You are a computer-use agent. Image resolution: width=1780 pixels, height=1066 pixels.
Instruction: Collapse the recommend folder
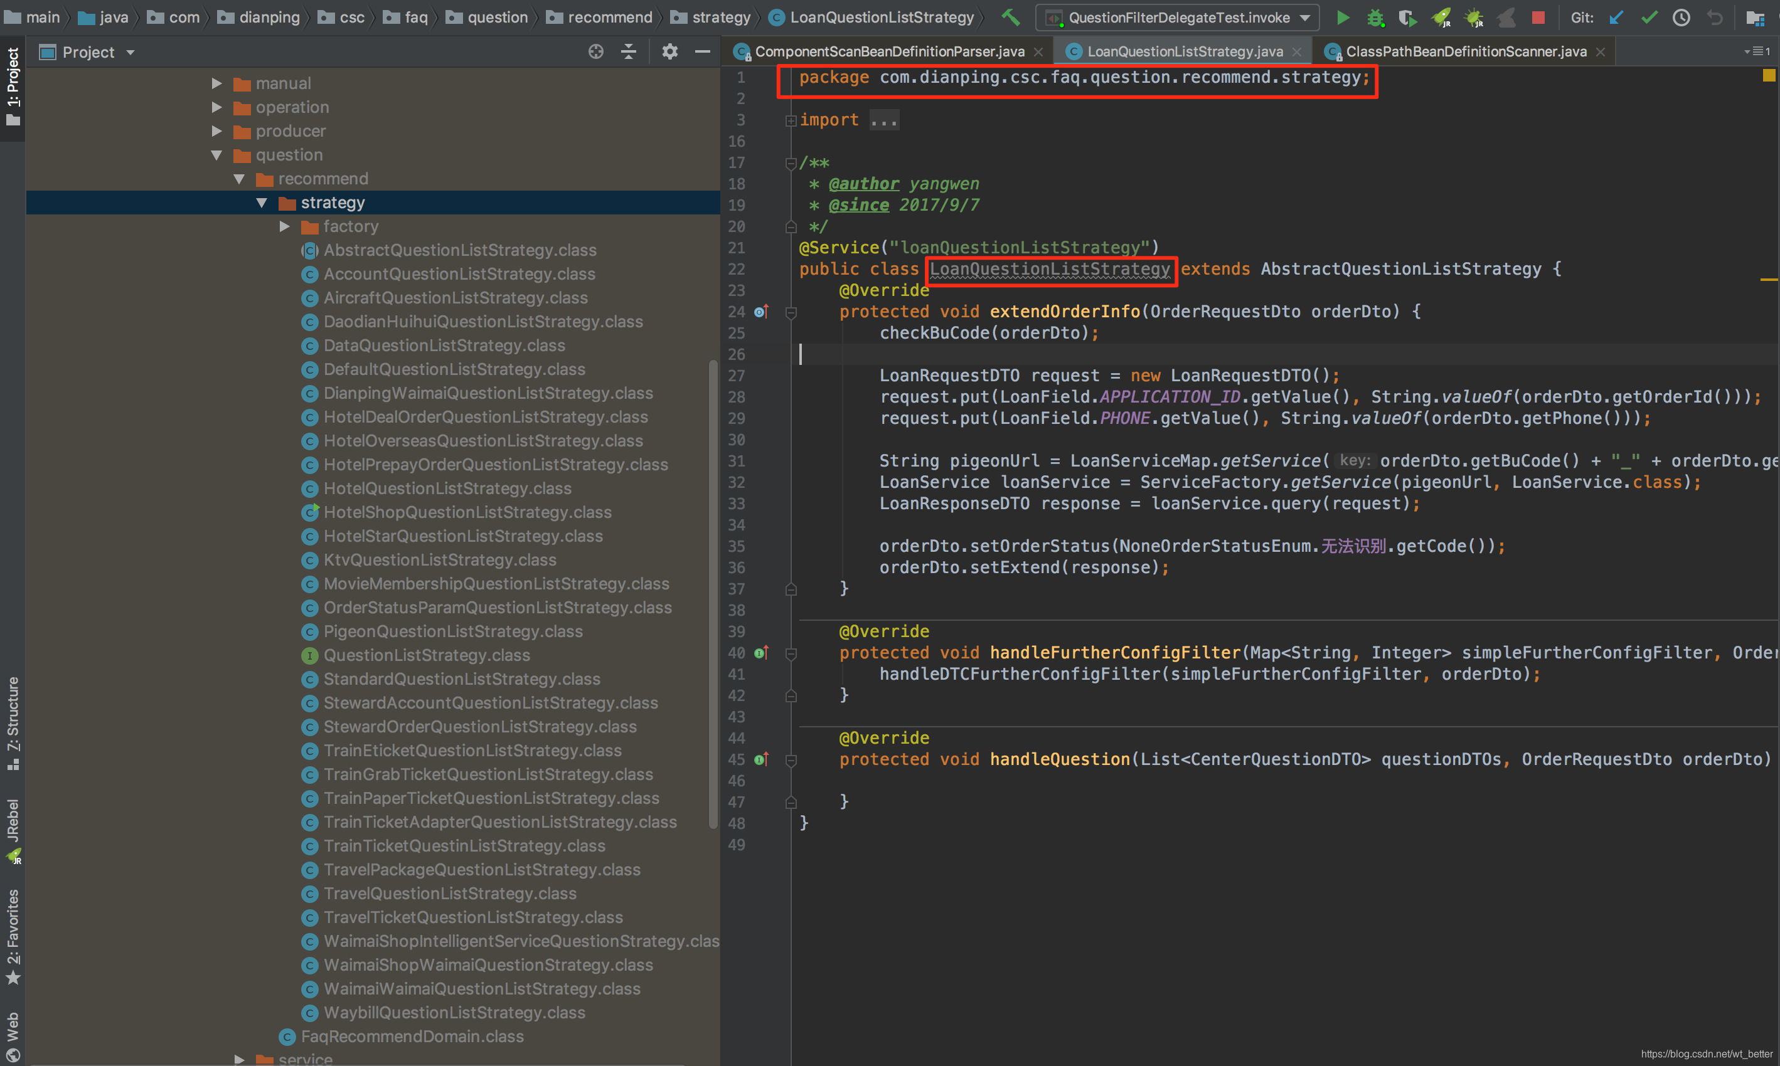point(239,179)
